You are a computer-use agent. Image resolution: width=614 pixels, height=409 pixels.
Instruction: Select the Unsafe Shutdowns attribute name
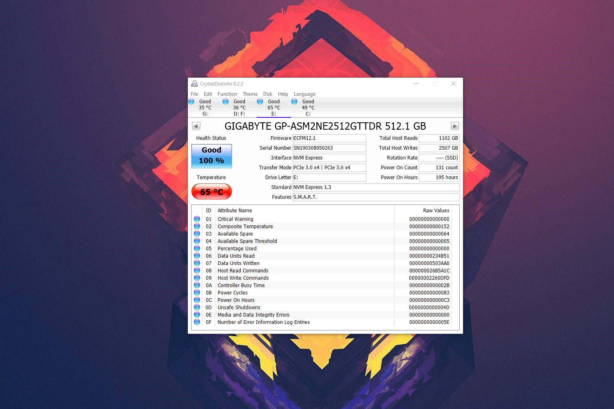coord(239,308)
